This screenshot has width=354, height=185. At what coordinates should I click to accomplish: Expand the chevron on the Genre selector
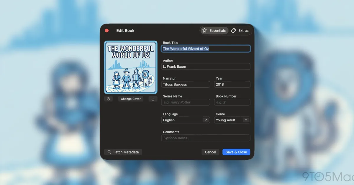point(246,120)
